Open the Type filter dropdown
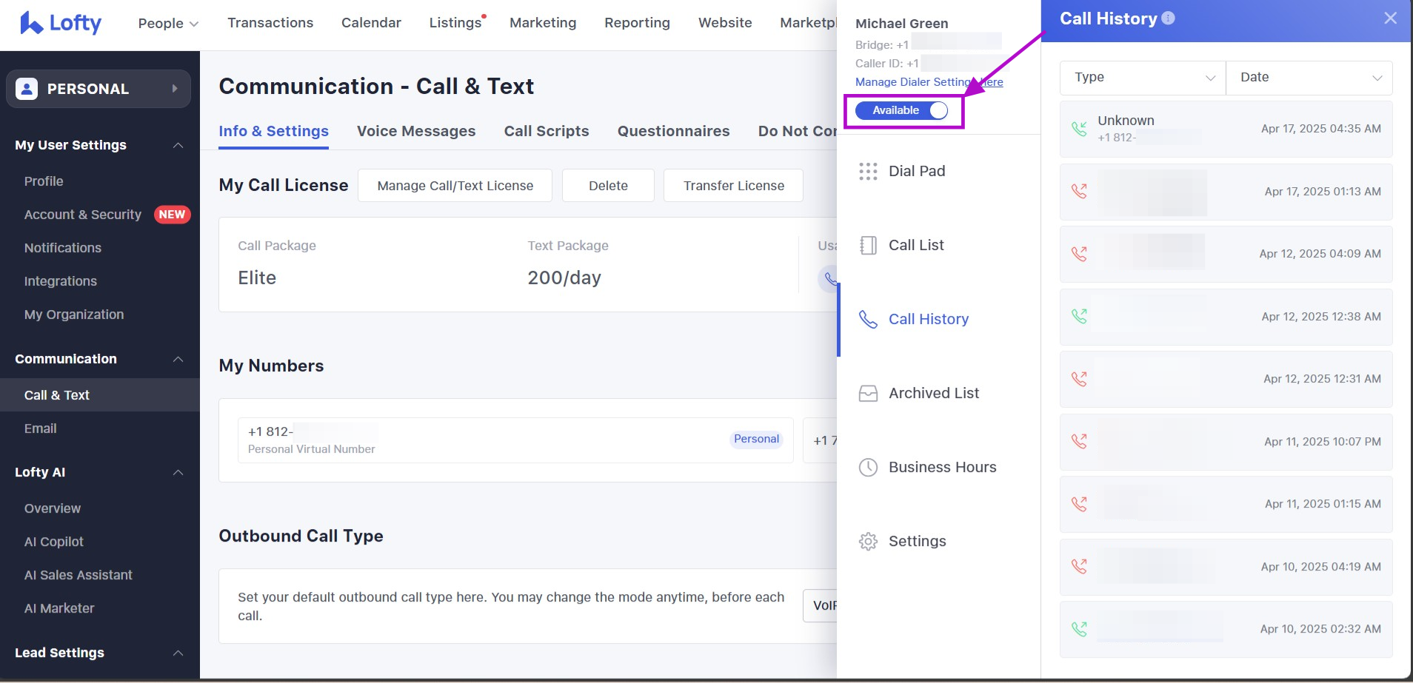1413x683 pixels. (1143, 78)
